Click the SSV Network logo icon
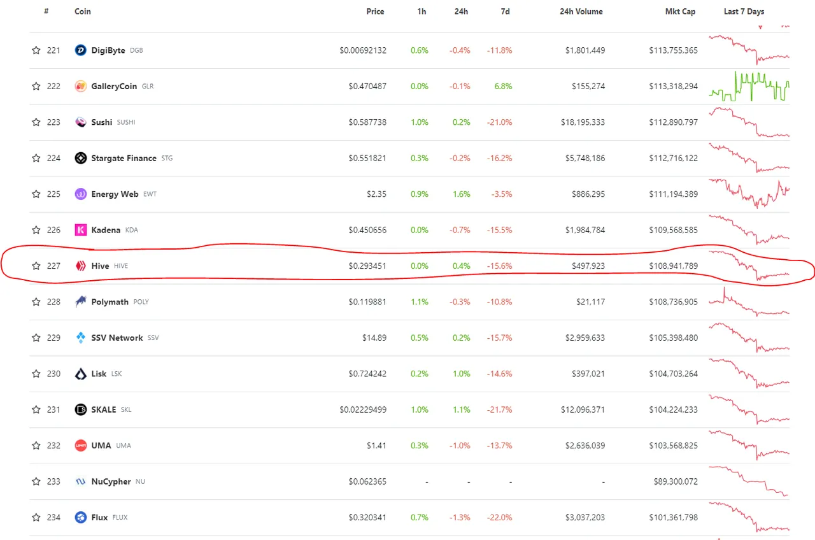Viewport: 815px width, 540px height. click(81, 337)
